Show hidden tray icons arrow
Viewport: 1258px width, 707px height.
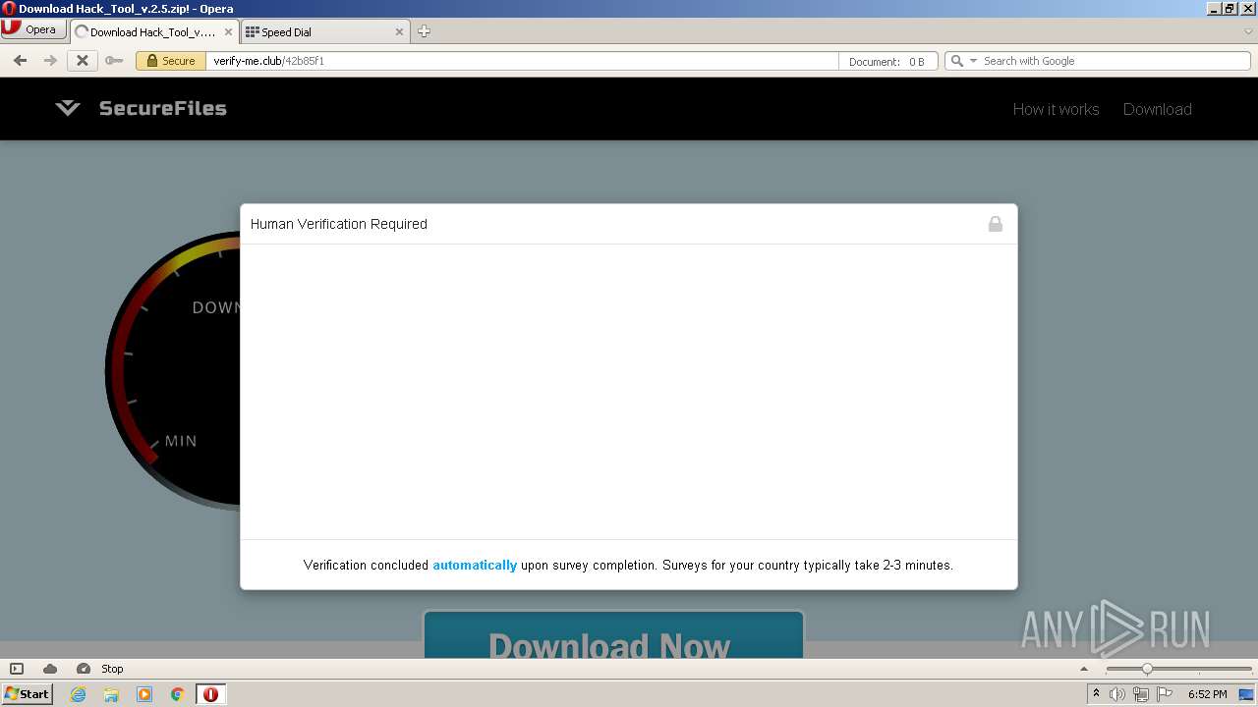(x=1096, y=694)
